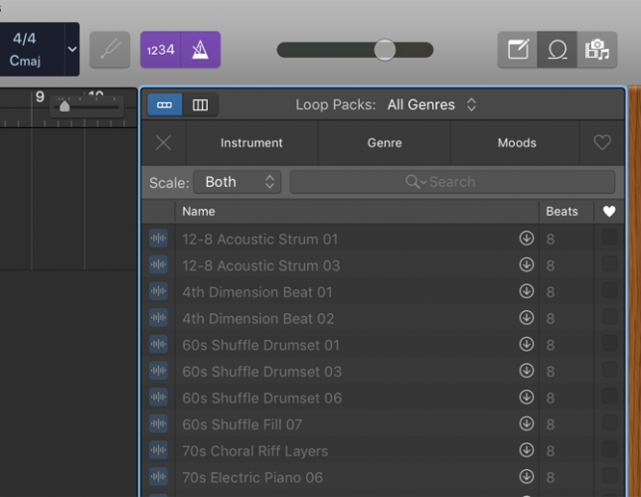This screenshot has height=497, width=641.
Task: Open the note pad editor
Action: (518, 50)
